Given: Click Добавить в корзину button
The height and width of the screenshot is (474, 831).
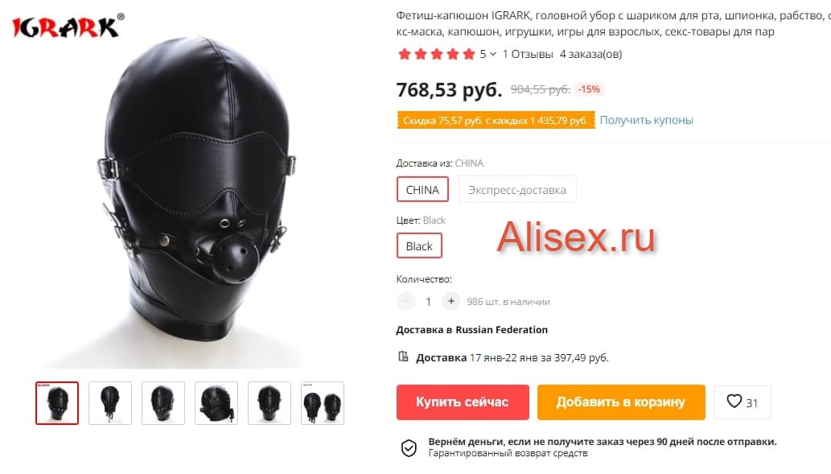Looking at the screenshot, I should [x=621, y=402].
